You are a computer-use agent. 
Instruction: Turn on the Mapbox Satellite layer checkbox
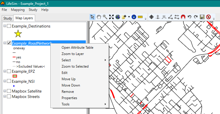pyautogui.click(x=9, y=91)
